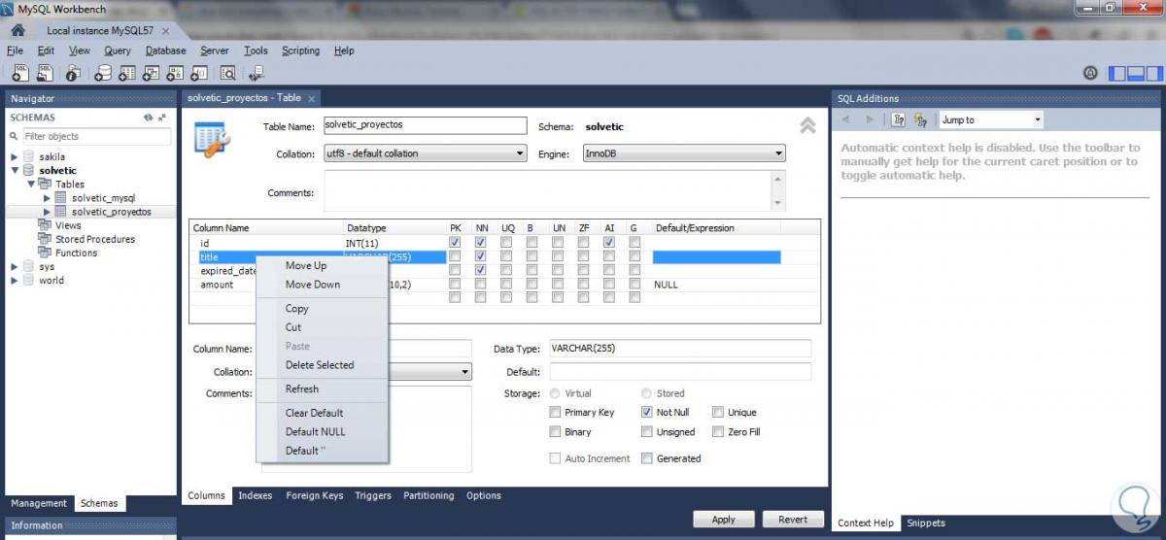
Task: Toggle AI checkbox for id column
Action: [x=608, y=242]
